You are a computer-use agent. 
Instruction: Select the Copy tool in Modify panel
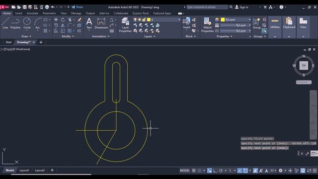click(x=56, y=25)
